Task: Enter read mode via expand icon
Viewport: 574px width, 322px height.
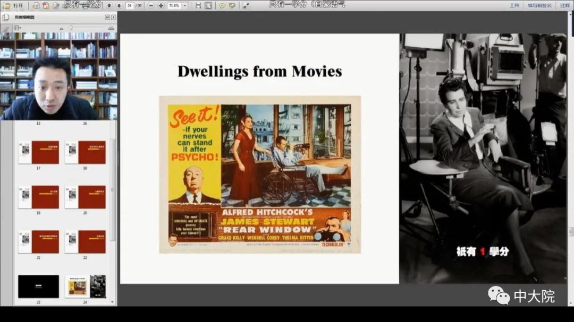Action: click(x=246, y=5)
